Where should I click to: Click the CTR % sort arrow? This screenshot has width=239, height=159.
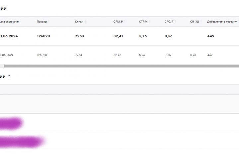pyautogui.click(x=150, y=22)
